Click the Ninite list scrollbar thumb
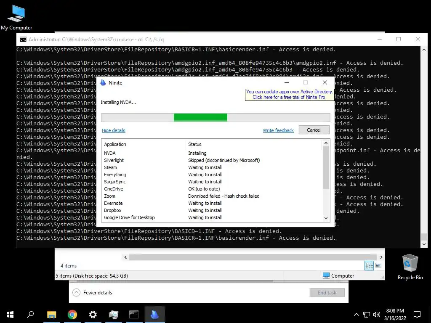Image resolution: width=431 pixels, height=323 pixels. coord(326,167)
